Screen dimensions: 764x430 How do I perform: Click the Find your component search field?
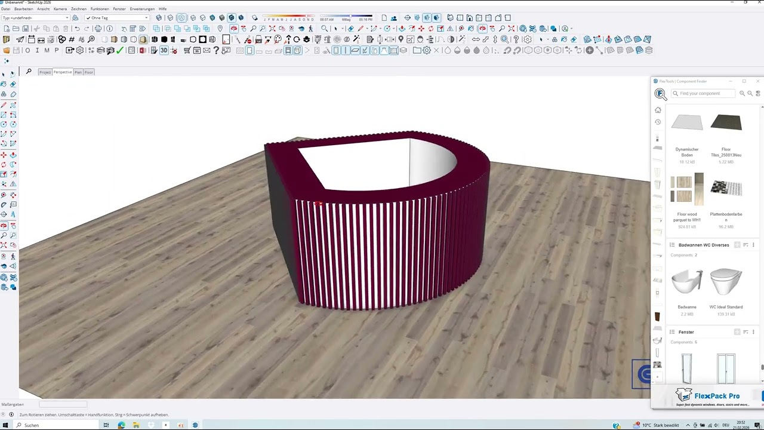pos(703,93)
